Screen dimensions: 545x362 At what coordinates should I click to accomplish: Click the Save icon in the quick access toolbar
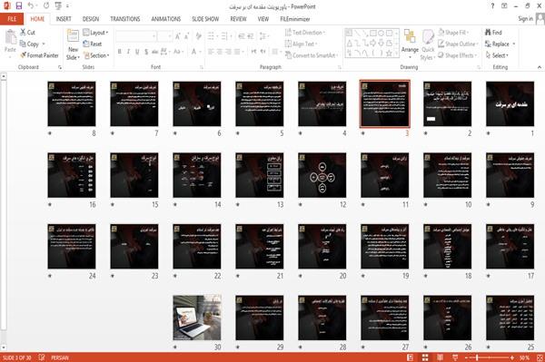19,6
